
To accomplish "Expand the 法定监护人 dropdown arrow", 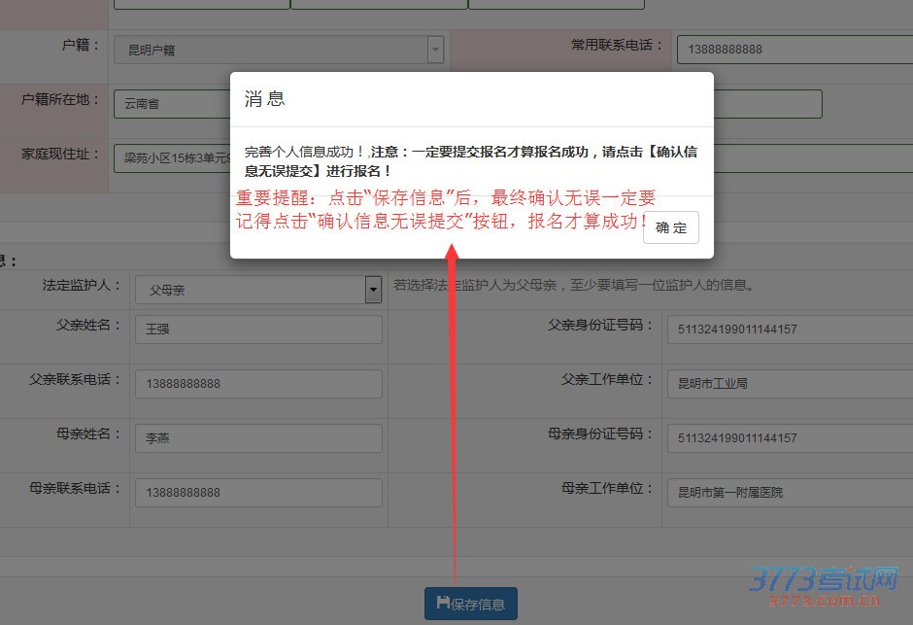I will (x=373, y=289).
